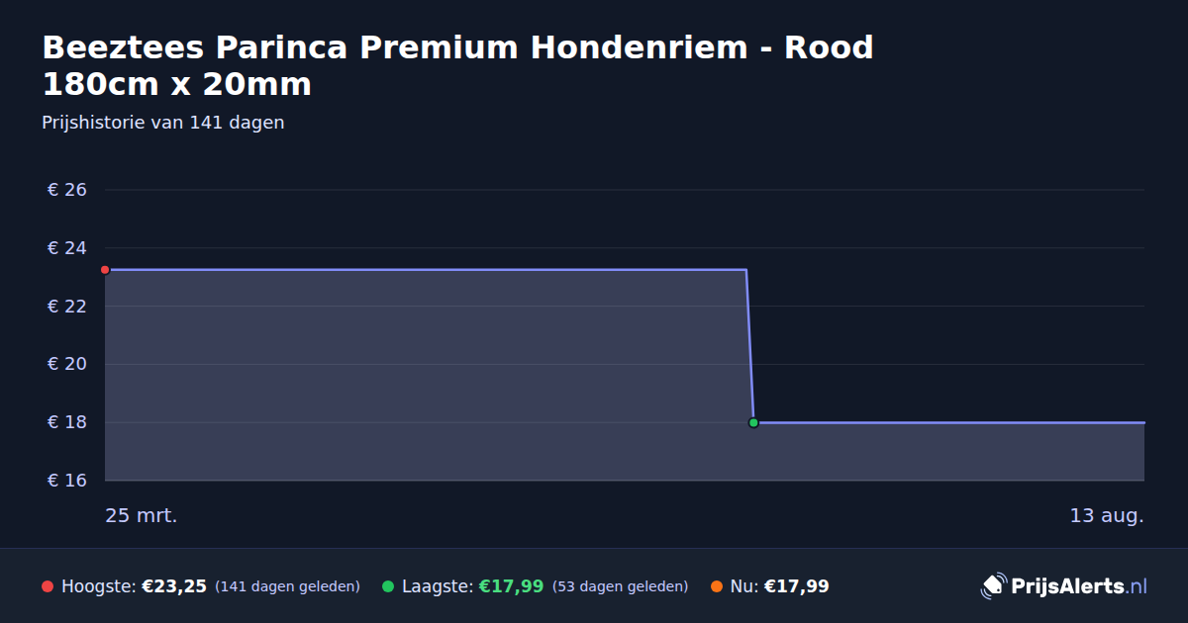Click the lowest price value €17,99 in green
Viewport: 1188px width, 623px height.
(511, 586)
